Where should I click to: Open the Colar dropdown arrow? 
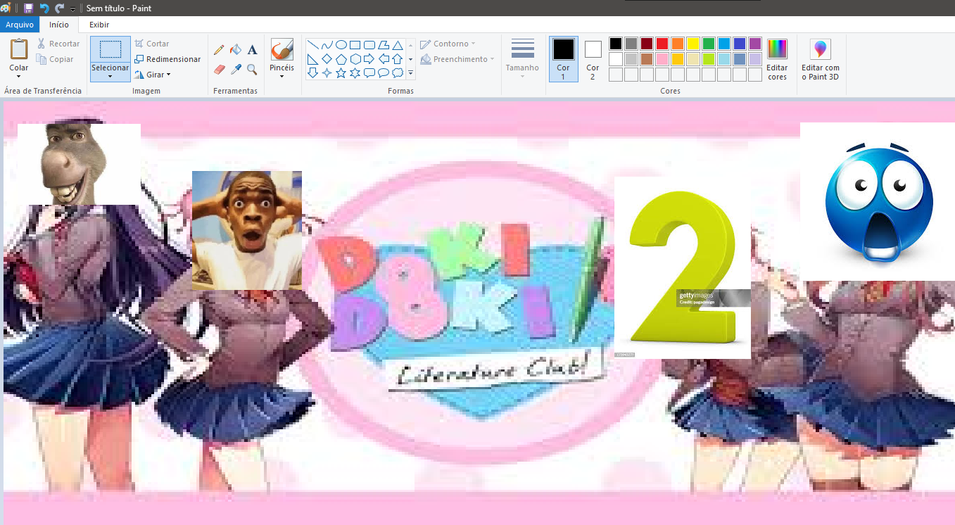pos(19,76)
